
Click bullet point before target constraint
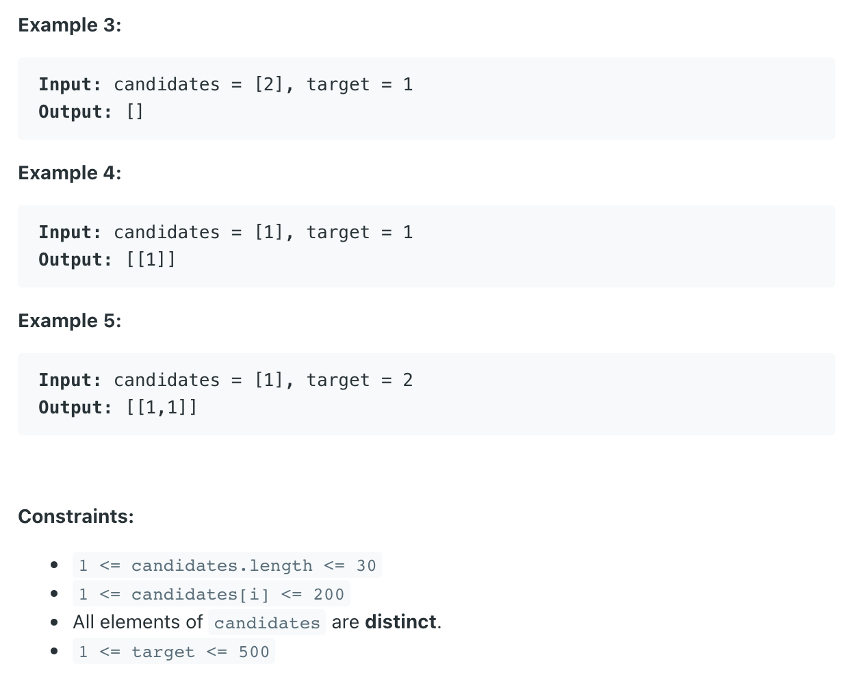[54, 652]
